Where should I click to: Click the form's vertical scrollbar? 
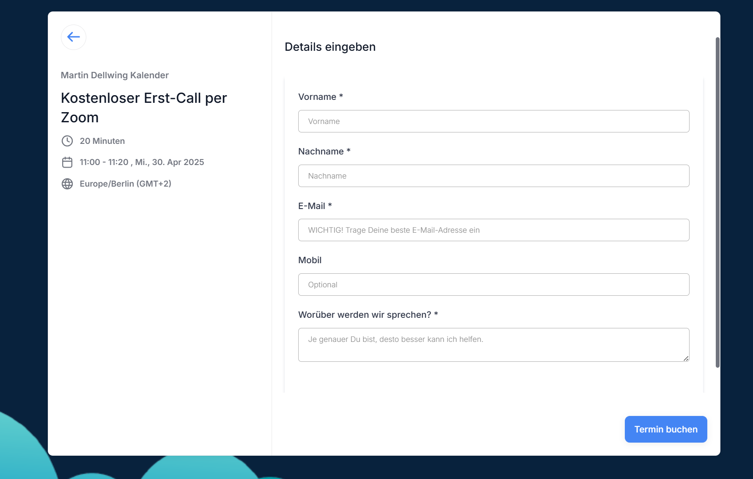coord(717,203)
